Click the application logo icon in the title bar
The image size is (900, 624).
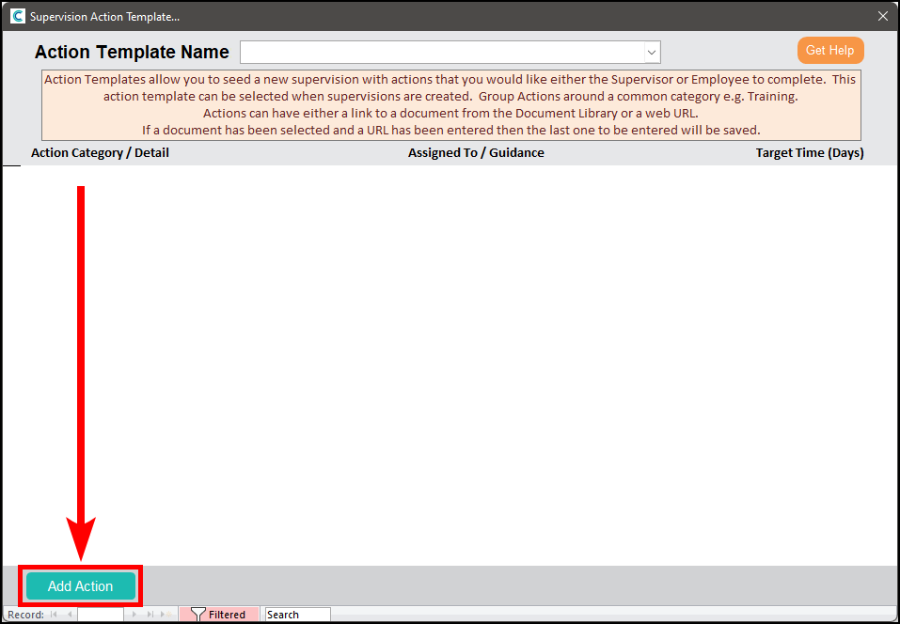(17, 16)
